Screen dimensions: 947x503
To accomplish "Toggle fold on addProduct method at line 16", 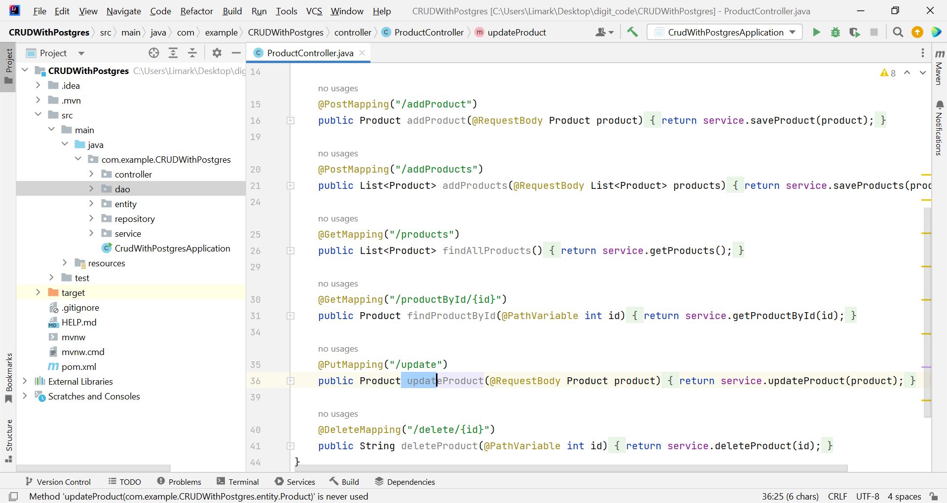I will 291,121.
